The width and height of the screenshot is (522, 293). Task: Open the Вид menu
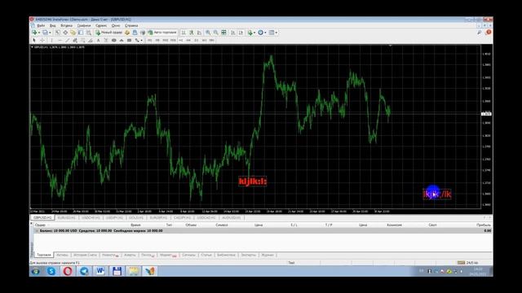click(52, 25)
